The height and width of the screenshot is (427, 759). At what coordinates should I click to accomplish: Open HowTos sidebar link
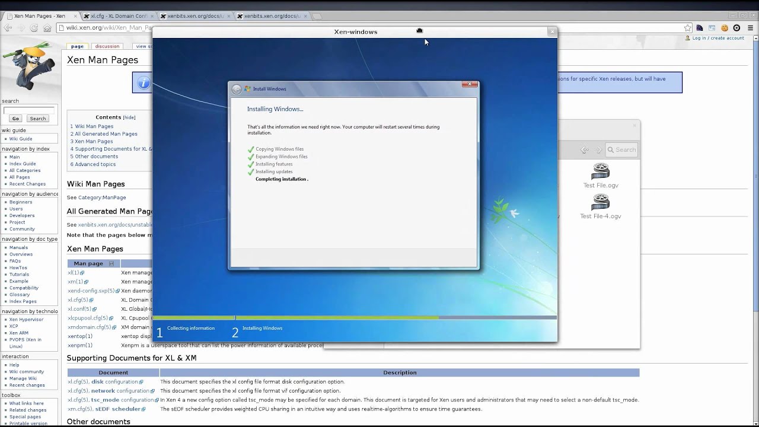(18, 267)
